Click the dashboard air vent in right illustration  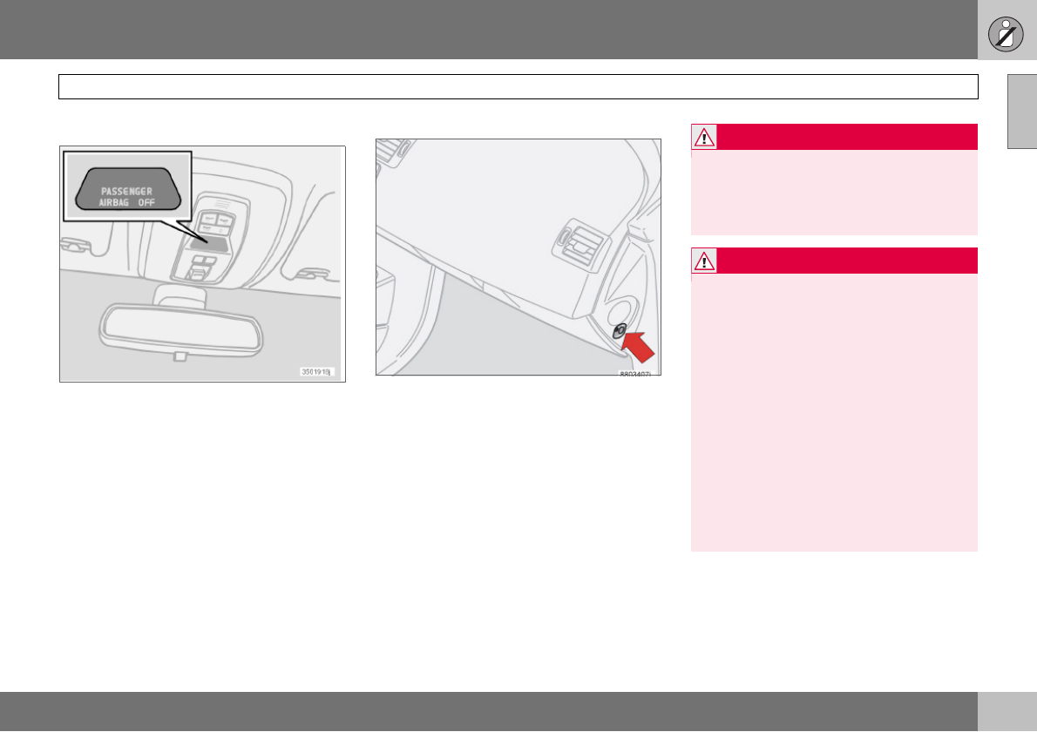coord(579,246)
